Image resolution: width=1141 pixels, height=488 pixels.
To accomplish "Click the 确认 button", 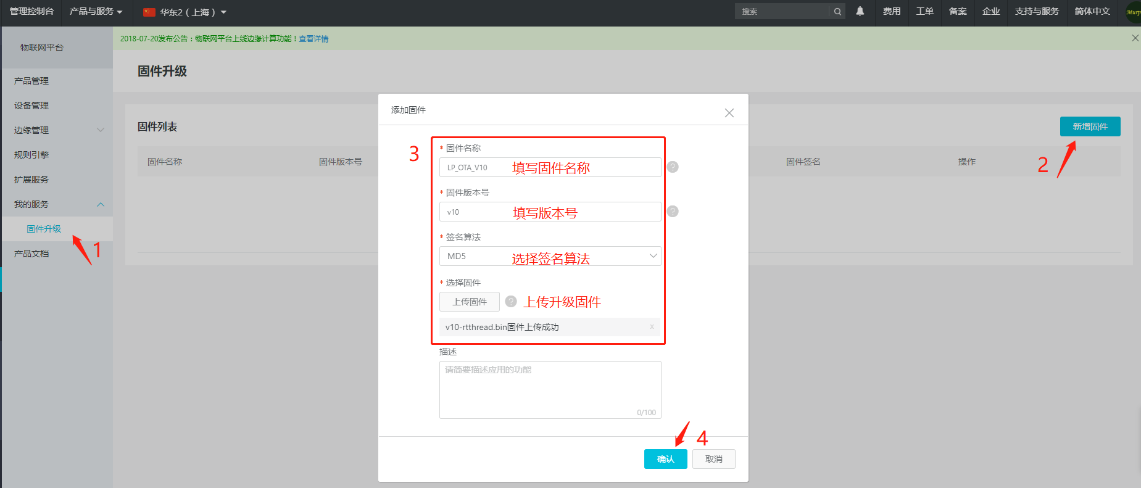I will click(x=665, y=459).
